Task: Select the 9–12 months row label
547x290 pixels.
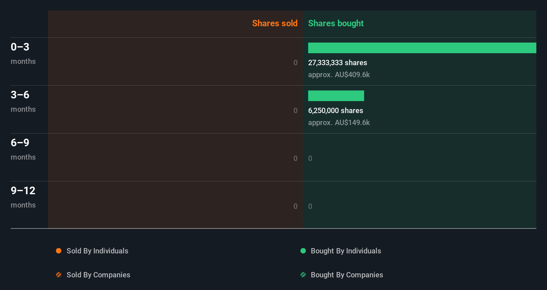Action: 23,197
